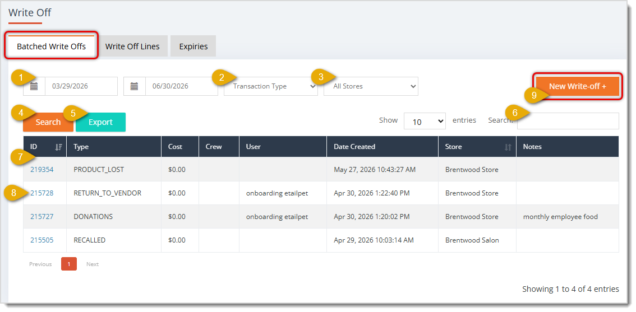Sort table by Store column icon
This screenshot has height=312, width=636.
[508, 147]
